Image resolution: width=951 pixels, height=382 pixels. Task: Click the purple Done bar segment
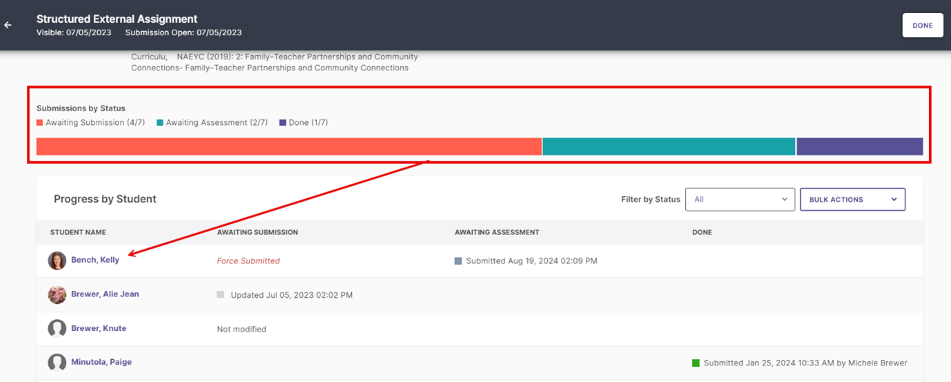pyautogui.click(x=860, y=146)
